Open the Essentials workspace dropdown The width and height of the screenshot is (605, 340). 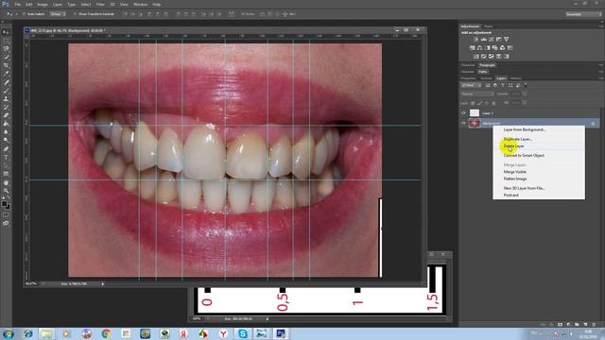[x=583, y=14]
